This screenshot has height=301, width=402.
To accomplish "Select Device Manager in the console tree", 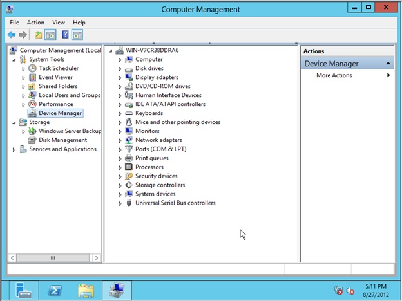I will 60,113.
